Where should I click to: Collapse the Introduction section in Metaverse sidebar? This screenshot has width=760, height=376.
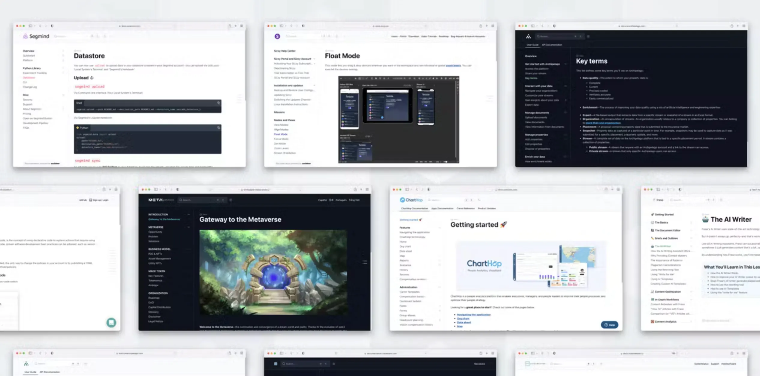(188, 215)
